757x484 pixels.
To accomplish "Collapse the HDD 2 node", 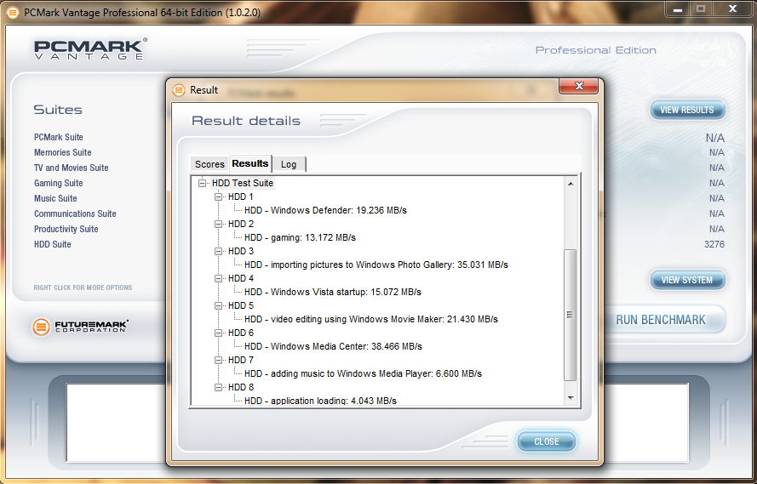I will point(219,225).
